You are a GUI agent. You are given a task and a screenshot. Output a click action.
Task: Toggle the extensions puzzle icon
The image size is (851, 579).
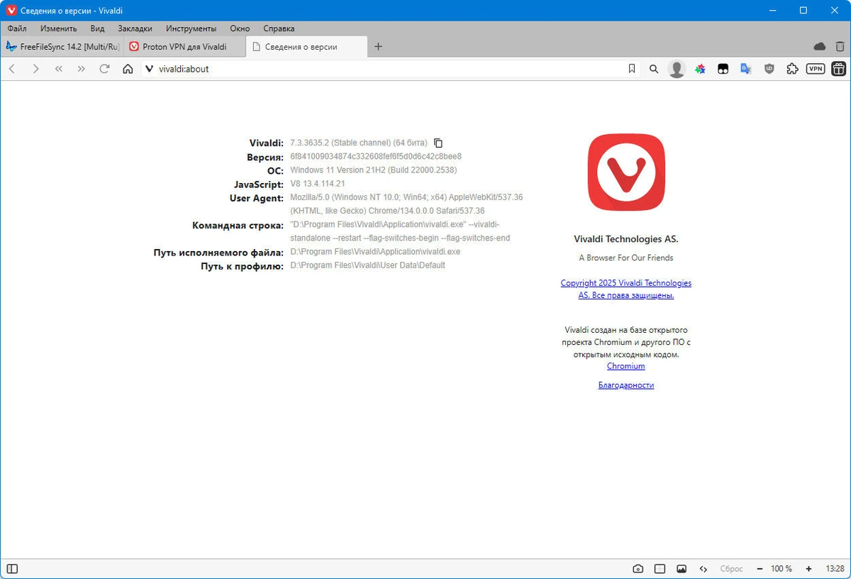point(793,69)
